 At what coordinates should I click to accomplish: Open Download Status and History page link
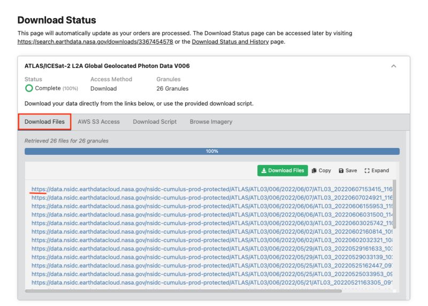230,42
